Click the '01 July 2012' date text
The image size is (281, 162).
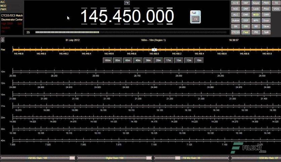pos(73,40)
